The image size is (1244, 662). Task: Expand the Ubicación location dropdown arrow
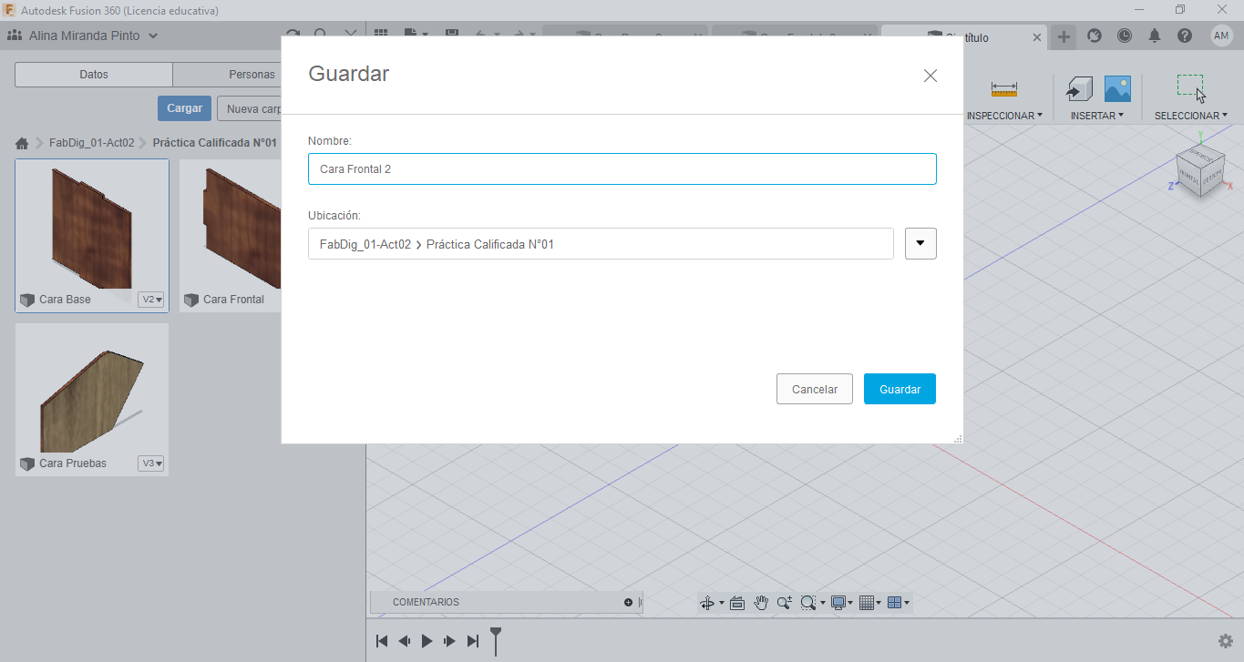[x=920, y=243]
